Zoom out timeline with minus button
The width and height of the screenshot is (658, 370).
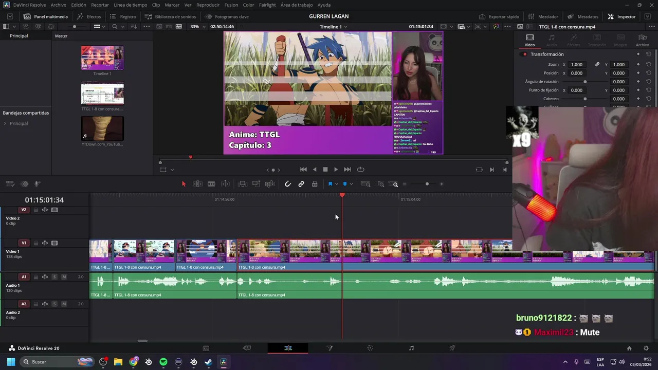[405, 184]
